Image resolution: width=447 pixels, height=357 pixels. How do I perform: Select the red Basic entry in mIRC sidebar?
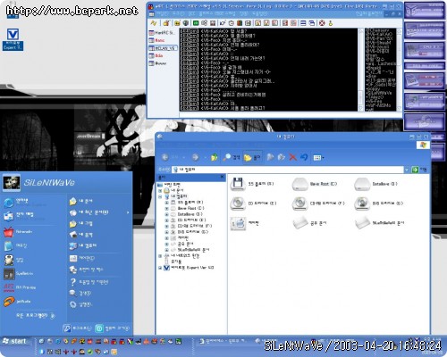coord(157,40)
